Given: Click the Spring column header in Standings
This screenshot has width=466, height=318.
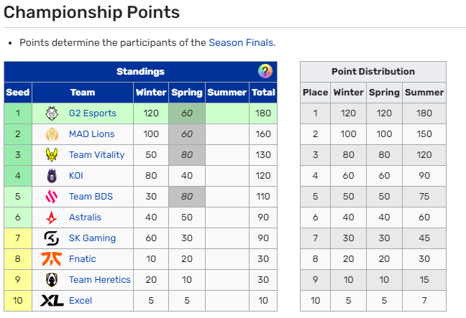Looking at the screenshot, I should pos(187,93).
